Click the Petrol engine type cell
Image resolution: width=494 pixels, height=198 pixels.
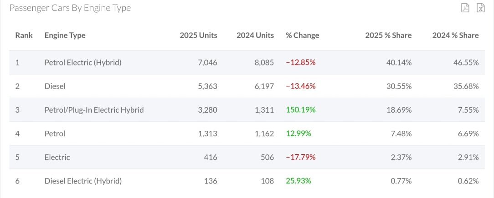pos(55,134)
